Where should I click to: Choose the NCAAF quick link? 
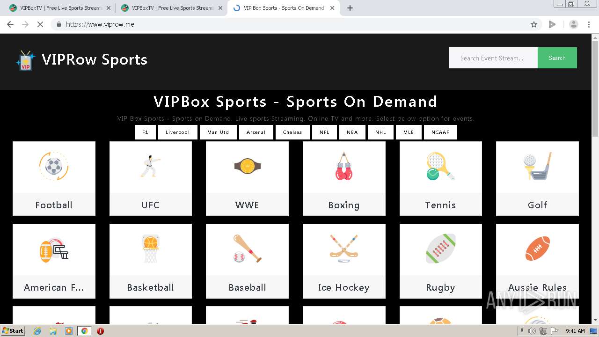(440, 132)
